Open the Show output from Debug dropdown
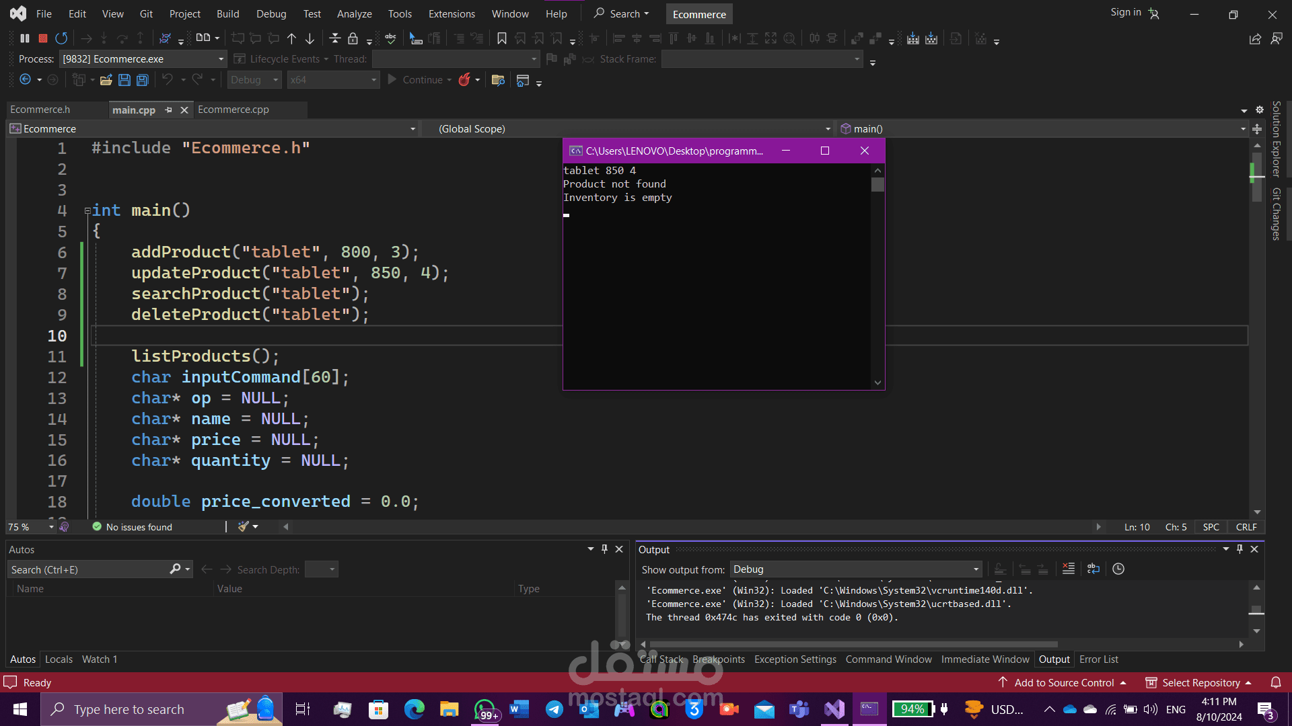This screenshot has height=726, width=1292. pyautogui.click(x=855, y=569)
